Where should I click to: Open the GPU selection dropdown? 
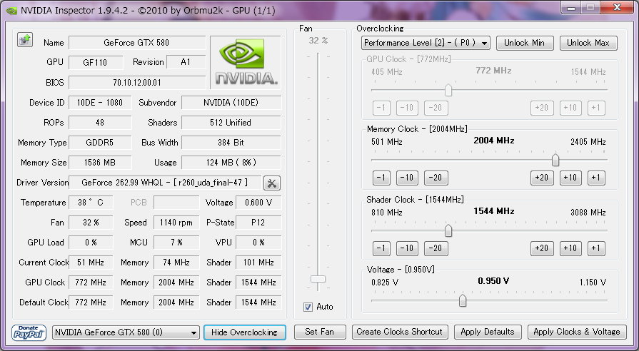[126, 332]
